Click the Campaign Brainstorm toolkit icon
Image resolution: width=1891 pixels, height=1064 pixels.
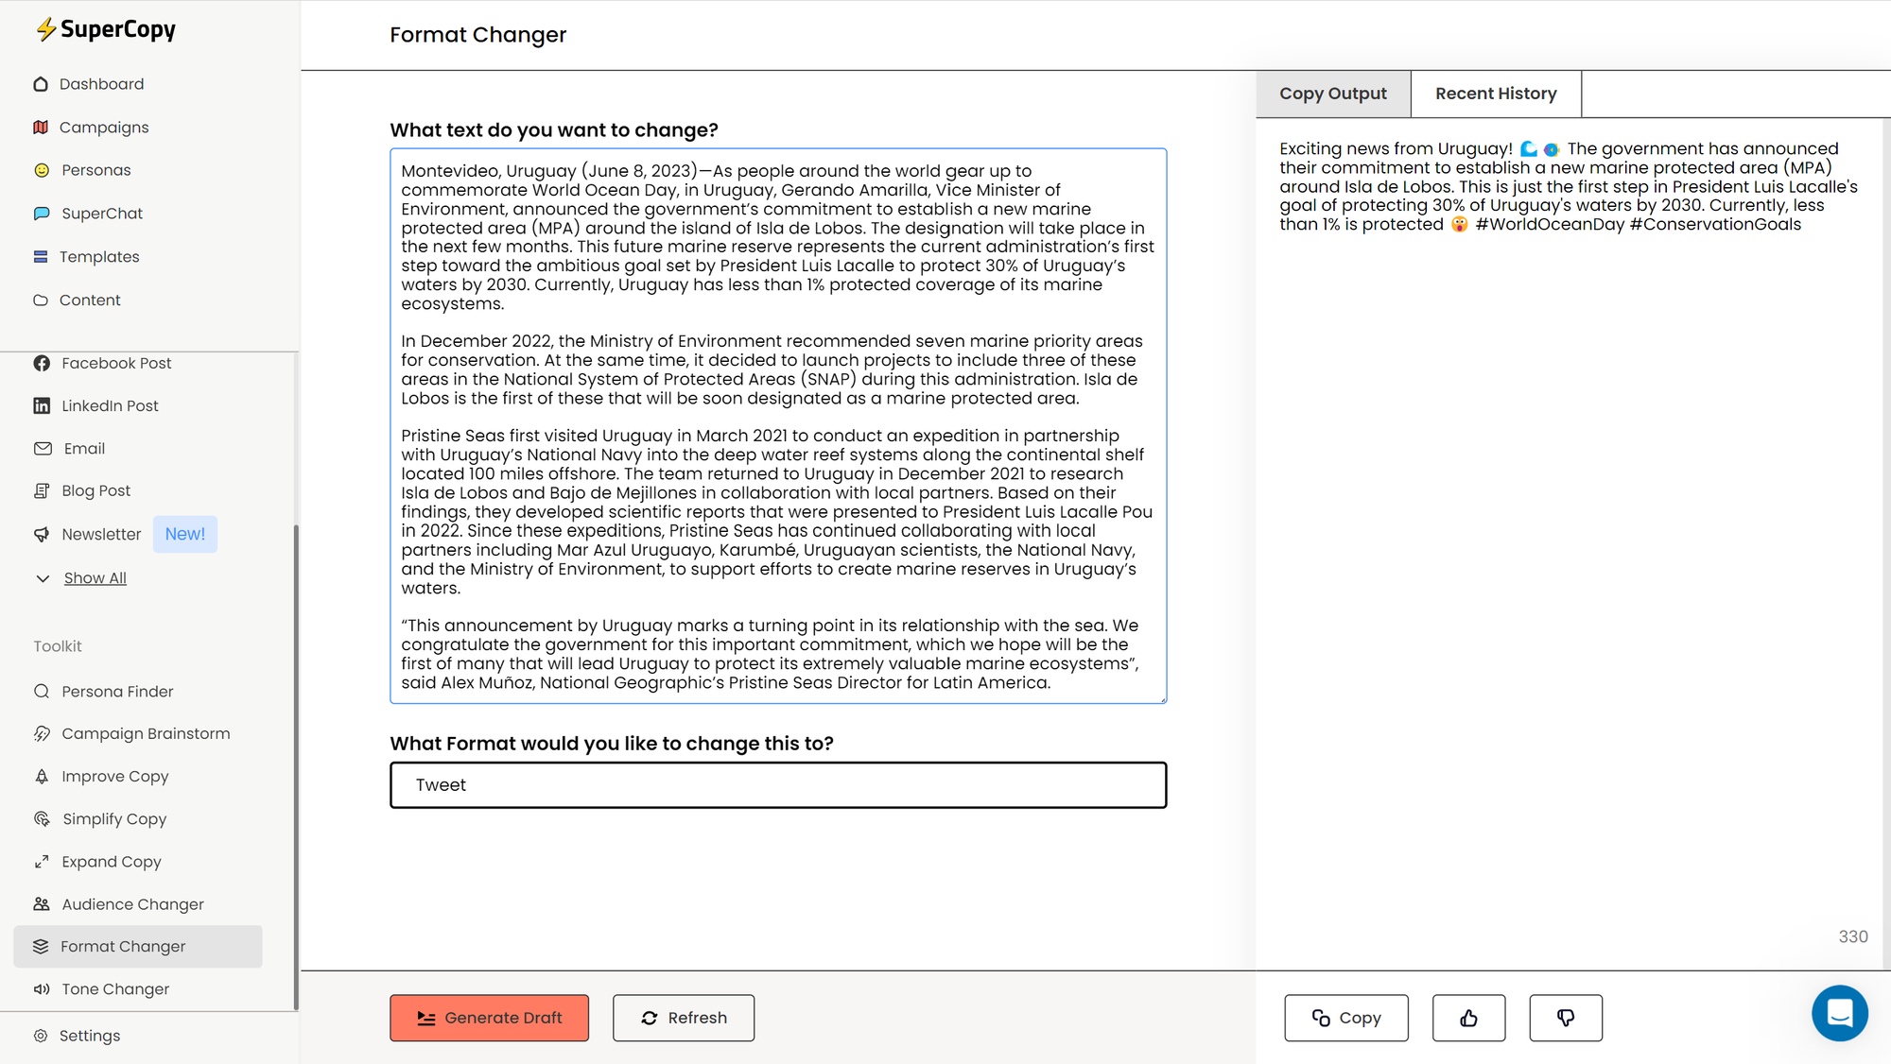(x=43, y=733)
